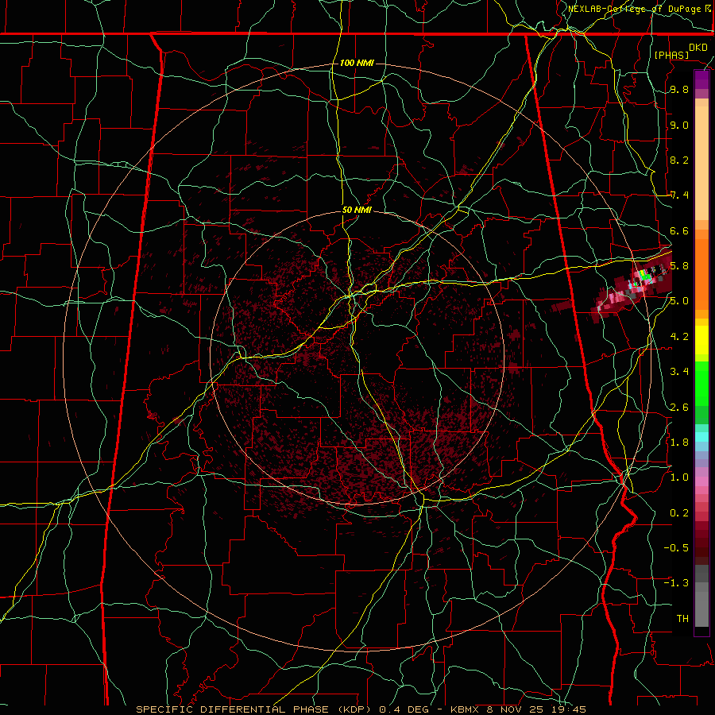The image size is (715, 715).
Task: Click the 100 NMI range ring label
Action: (x=357, y=63)
